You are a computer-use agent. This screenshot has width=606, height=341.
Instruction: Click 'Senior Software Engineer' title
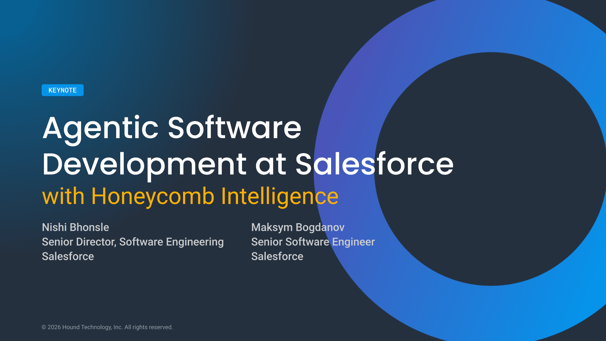(313, 242)
